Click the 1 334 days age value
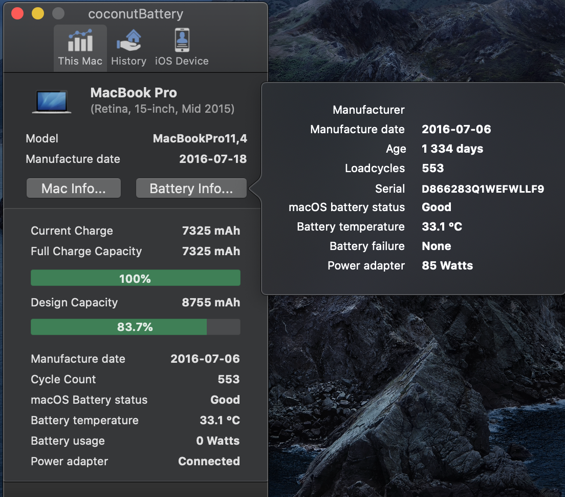Screen dimensions: 565x497 (x=452, y=149)
